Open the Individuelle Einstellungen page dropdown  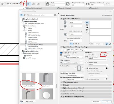[89, 50]
